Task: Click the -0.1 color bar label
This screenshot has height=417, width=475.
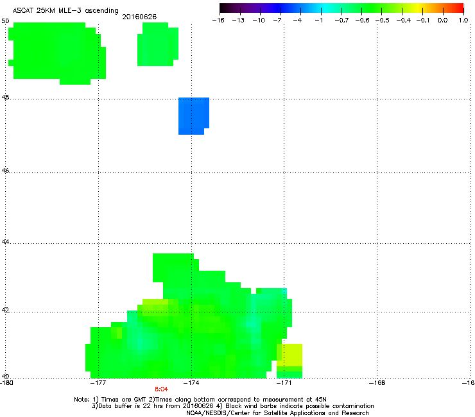Action: [x=423, y=21]
